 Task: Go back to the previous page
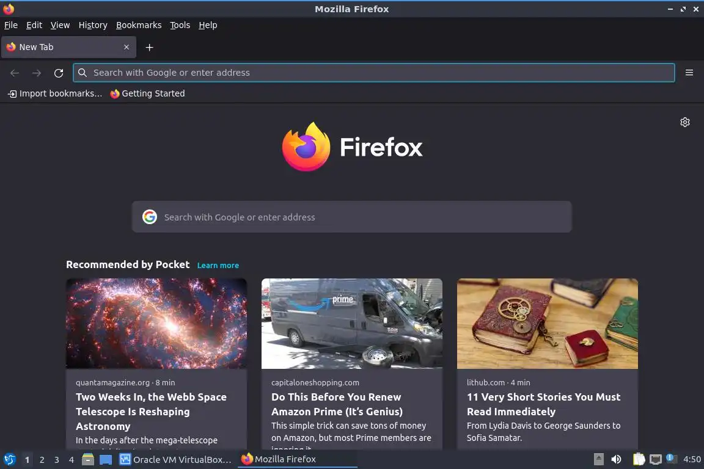[x=15, y=73]
